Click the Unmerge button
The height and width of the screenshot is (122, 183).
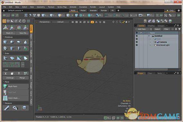point(10,78)
